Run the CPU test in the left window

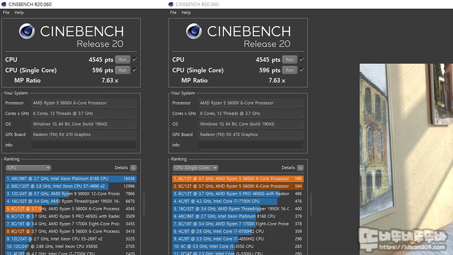tap(122, 59)
